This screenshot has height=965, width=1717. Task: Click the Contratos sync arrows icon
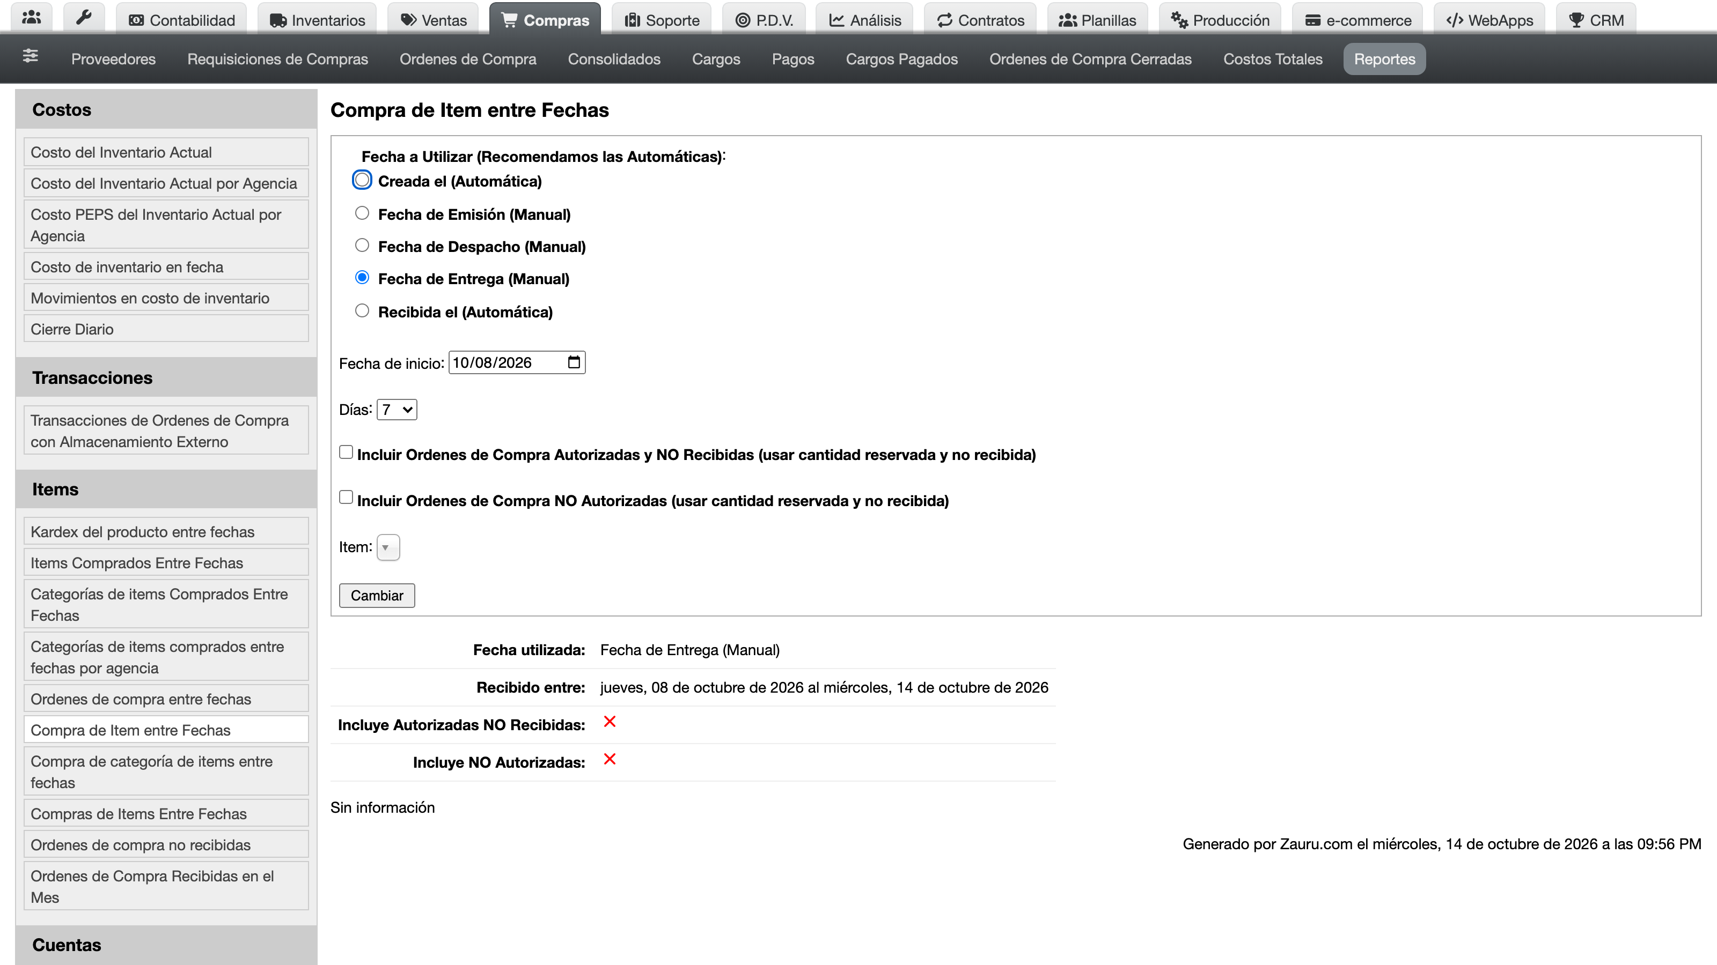944,21
